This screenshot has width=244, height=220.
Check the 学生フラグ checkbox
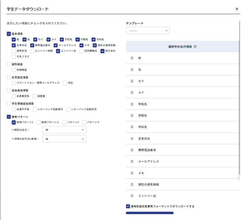[x=14, y=57]
